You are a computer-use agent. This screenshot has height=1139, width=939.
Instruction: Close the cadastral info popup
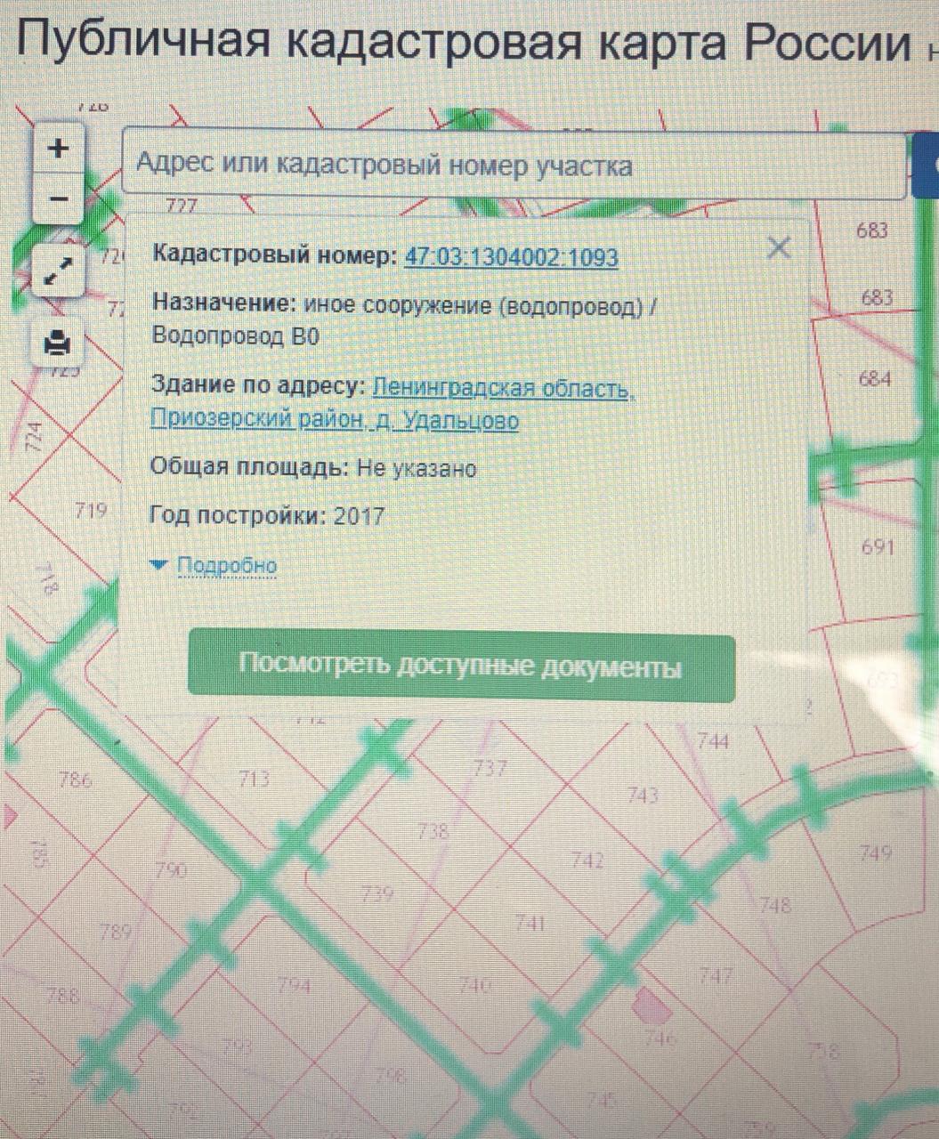coord(779,247)
